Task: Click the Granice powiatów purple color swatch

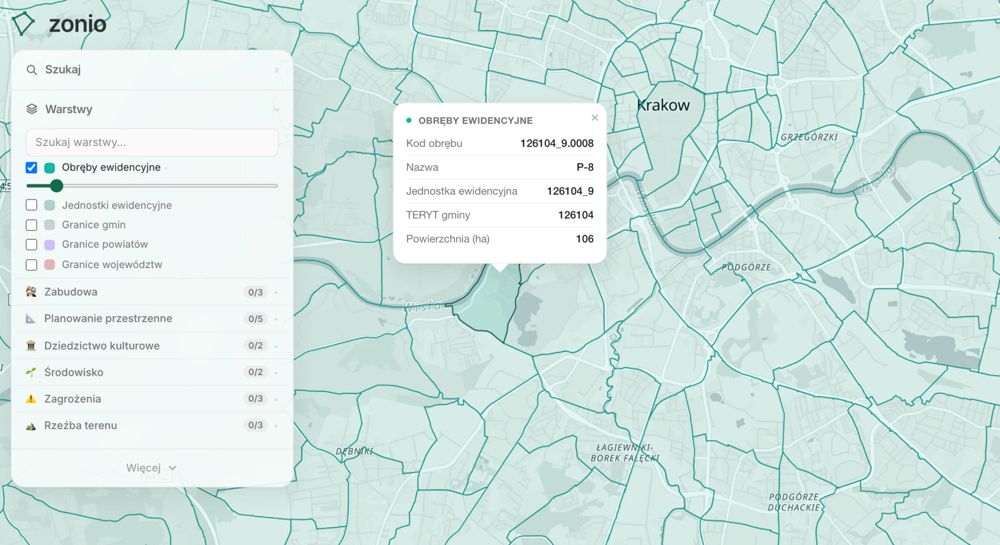Action: pos(49,245)
